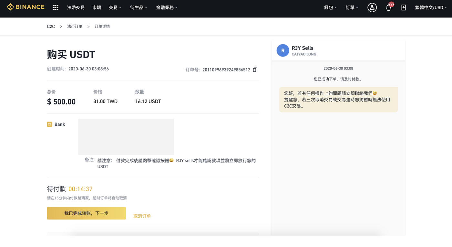Click the countdown timer 00:14:37

[80, 189]
